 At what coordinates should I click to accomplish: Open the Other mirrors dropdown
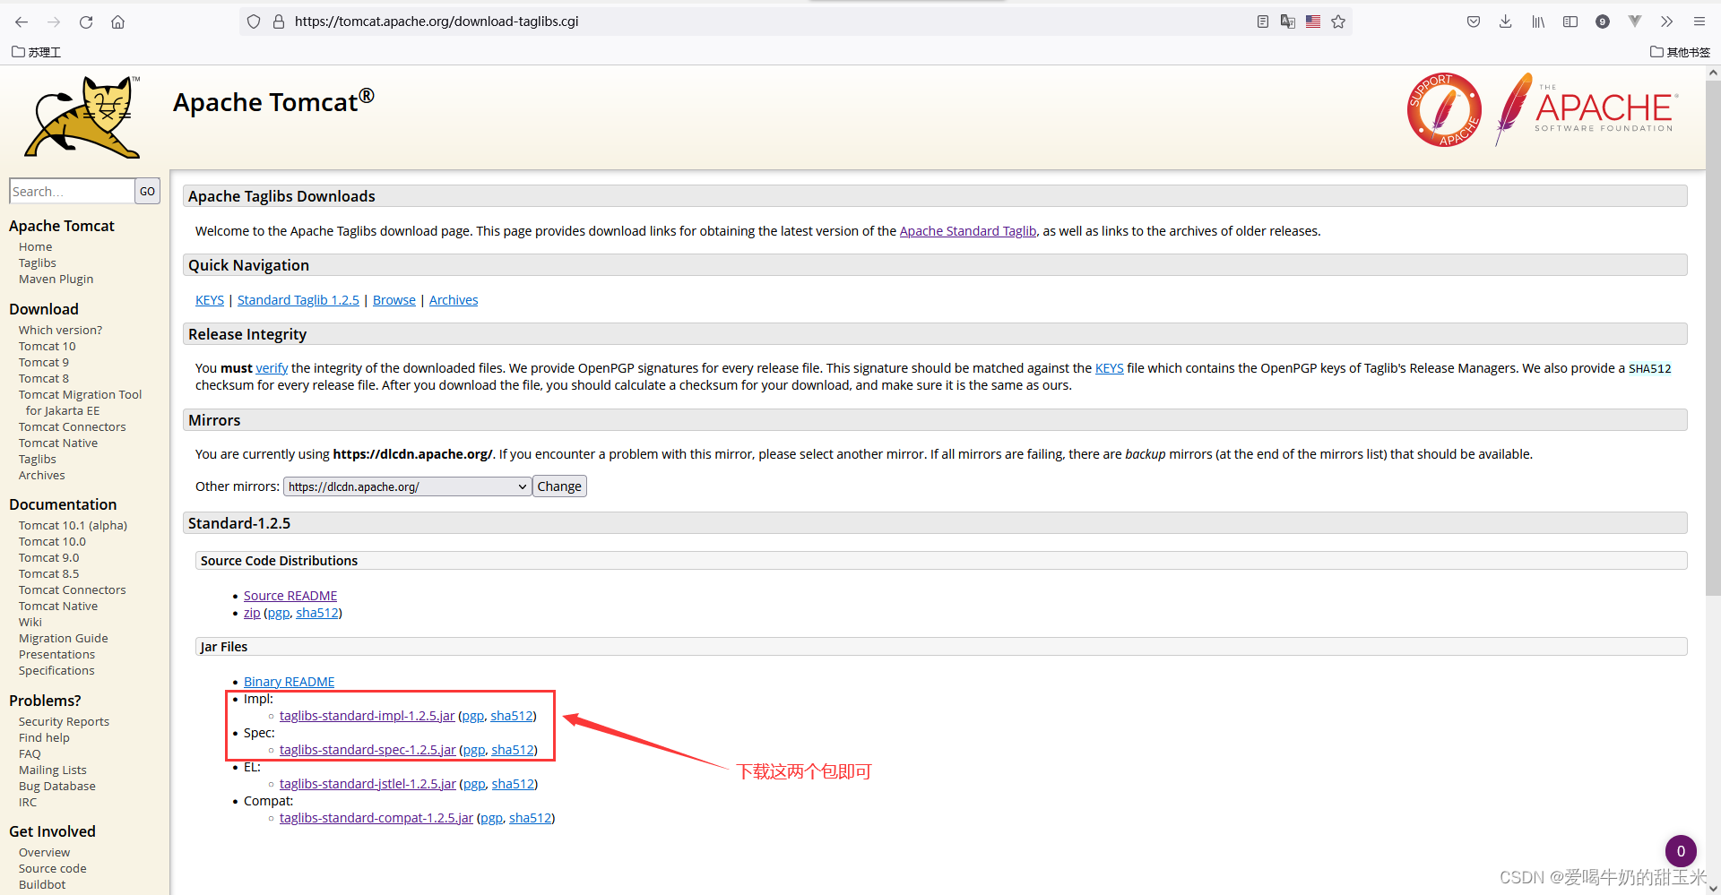click(407, 486)
